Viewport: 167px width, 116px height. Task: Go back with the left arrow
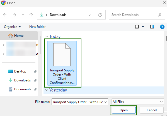[x=5, y=15]
